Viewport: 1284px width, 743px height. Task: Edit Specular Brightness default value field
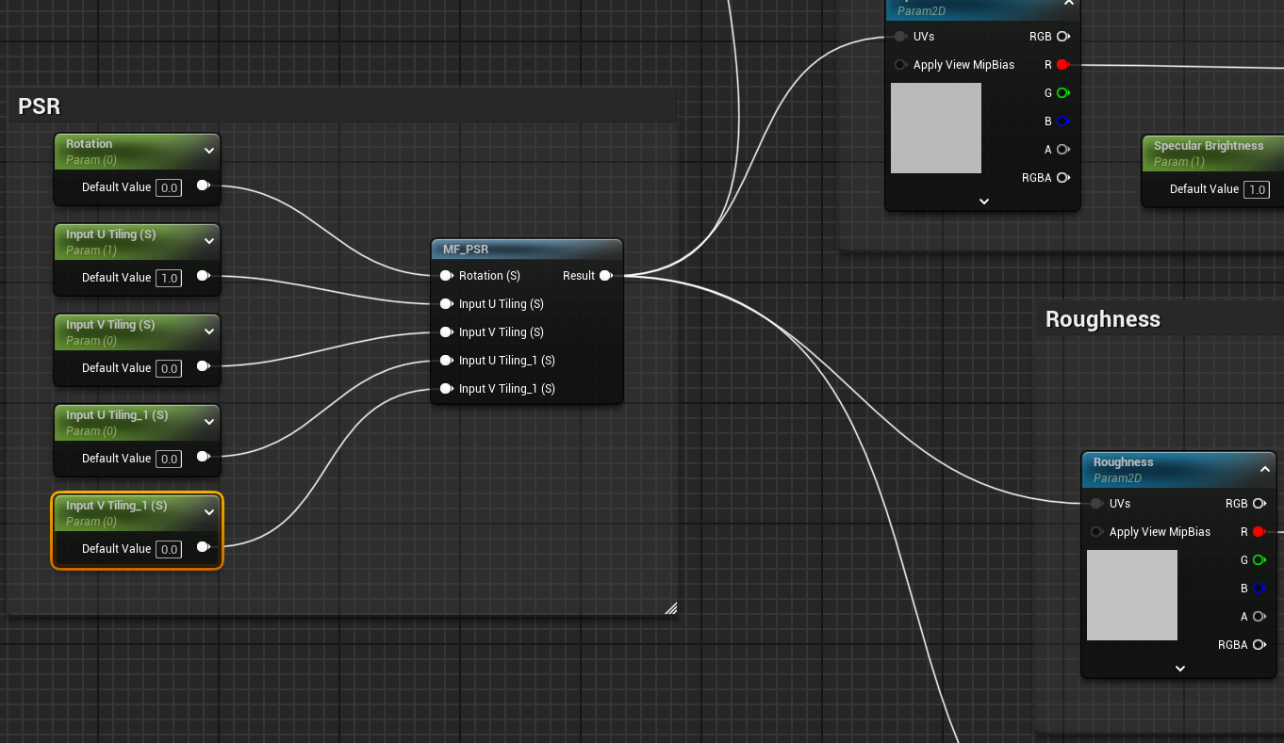[1257, 189]
